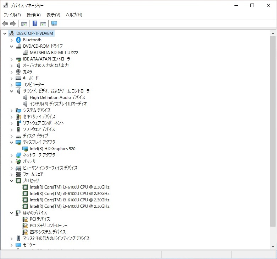Image resolution: width=277 pixels, height=259 pixels.
Task: Click the Forward arrow toolbar icon
Action: (x=13, y=24)
